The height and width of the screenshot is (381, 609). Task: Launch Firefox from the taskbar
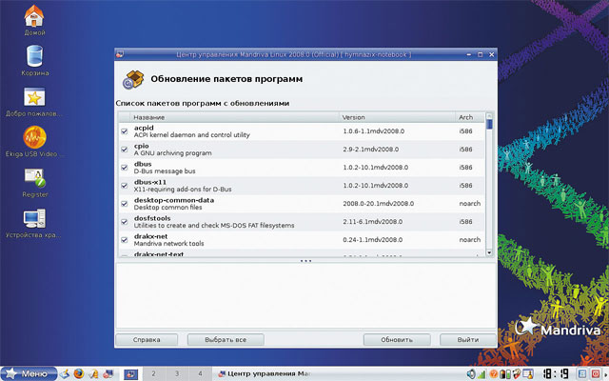79,374
